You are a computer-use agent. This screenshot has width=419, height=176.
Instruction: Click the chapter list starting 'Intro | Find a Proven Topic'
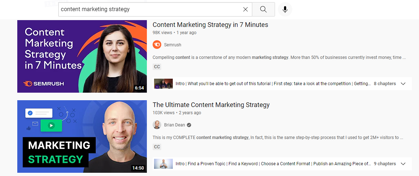[273, 164]
